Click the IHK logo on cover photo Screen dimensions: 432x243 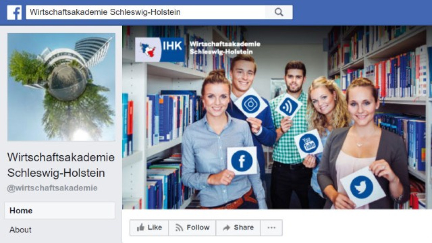pyautogui.click(x=160, y=50)
